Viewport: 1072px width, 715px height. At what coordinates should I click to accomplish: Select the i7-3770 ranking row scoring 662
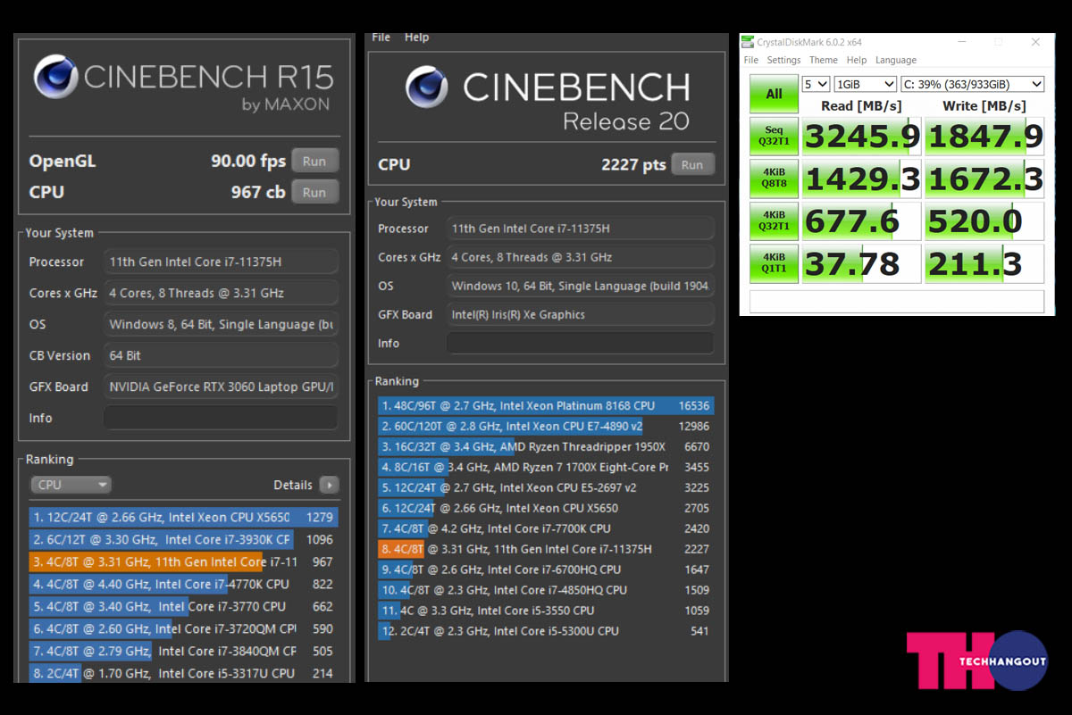(183, 606)
